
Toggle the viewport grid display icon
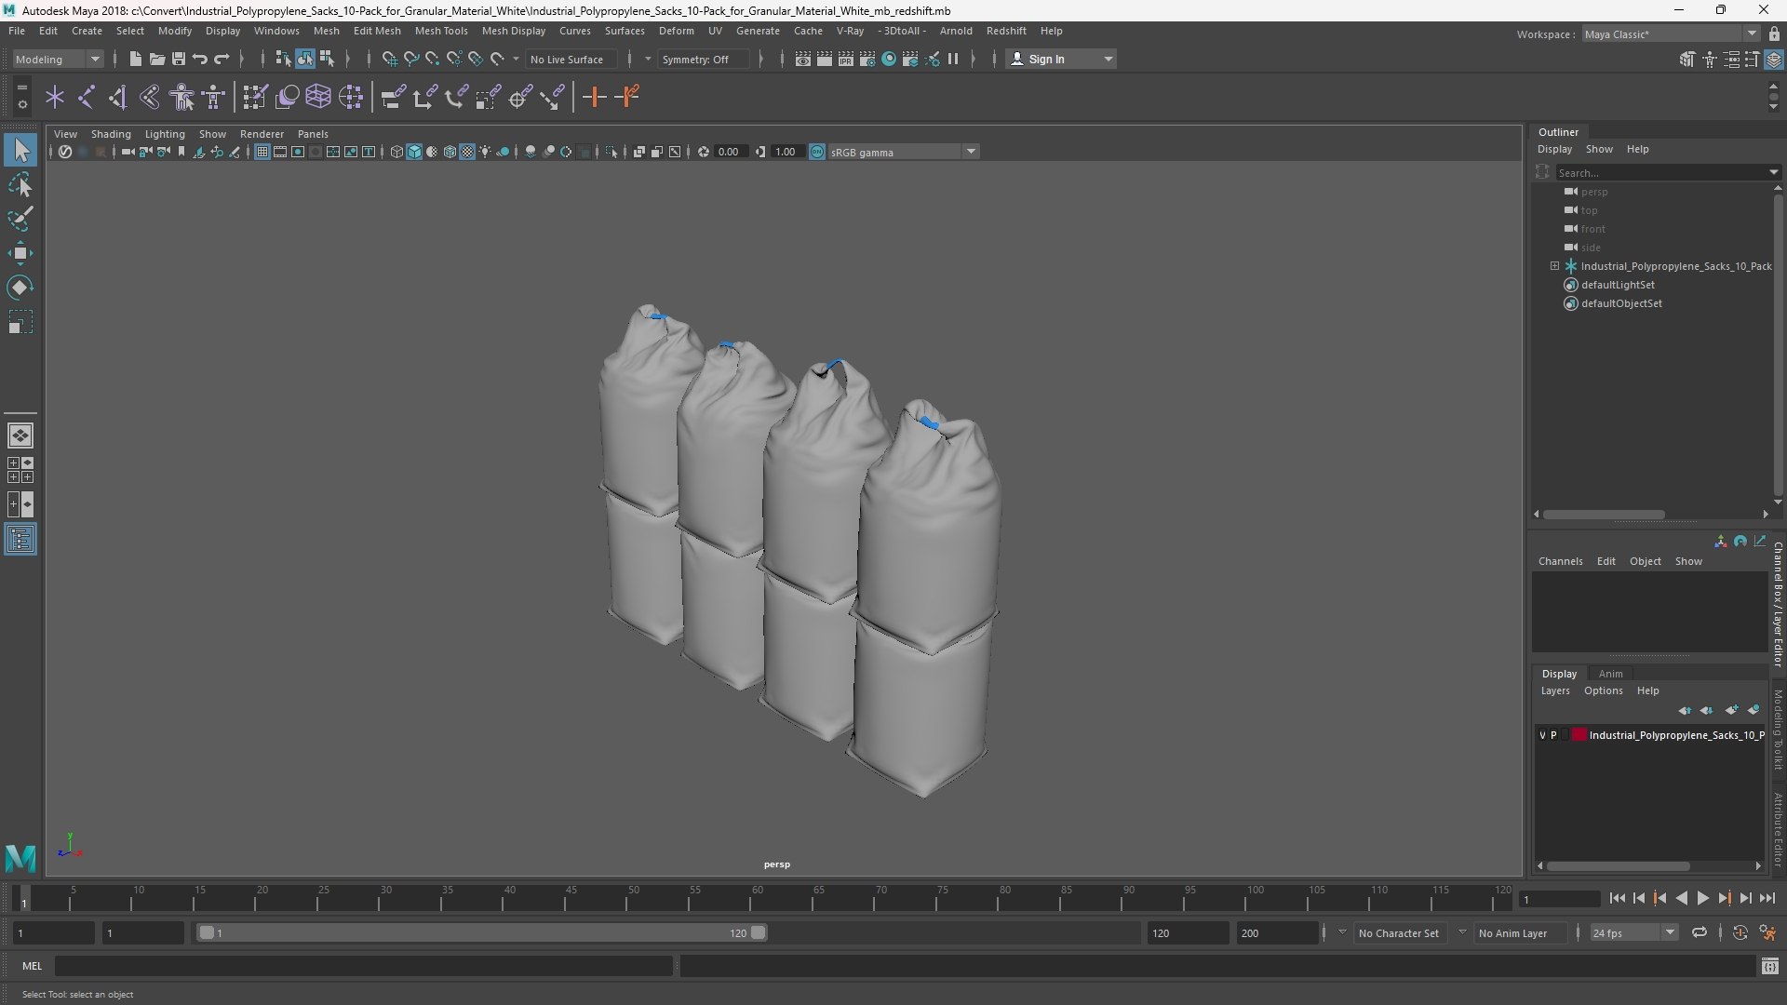(262, 152)
